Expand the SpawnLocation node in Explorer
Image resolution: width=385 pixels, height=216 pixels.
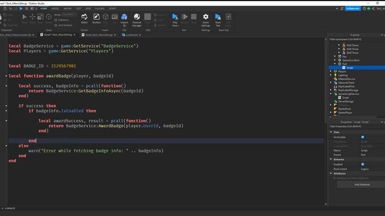click(335, 60)
